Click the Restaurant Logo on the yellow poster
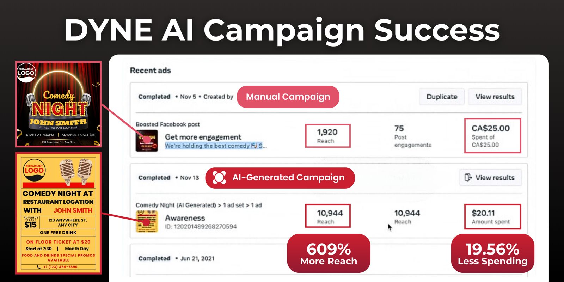This screenshot has height=282, width=564. [x=34, y=170]
